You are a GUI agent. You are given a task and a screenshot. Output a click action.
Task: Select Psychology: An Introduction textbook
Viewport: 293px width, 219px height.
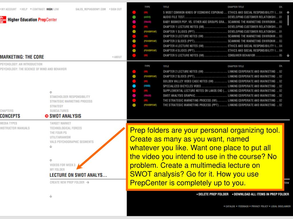(x=21, y=64)
